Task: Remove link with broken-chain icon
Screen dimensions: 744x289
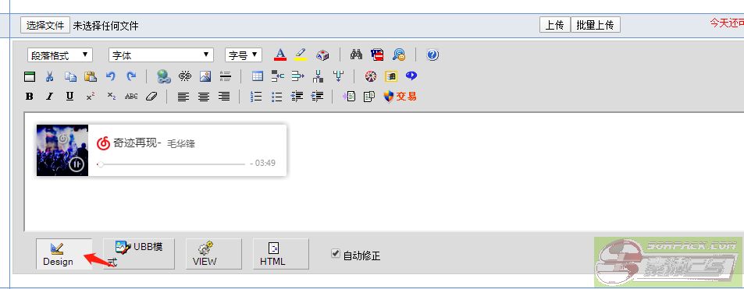Action: (x=184, y=76)
